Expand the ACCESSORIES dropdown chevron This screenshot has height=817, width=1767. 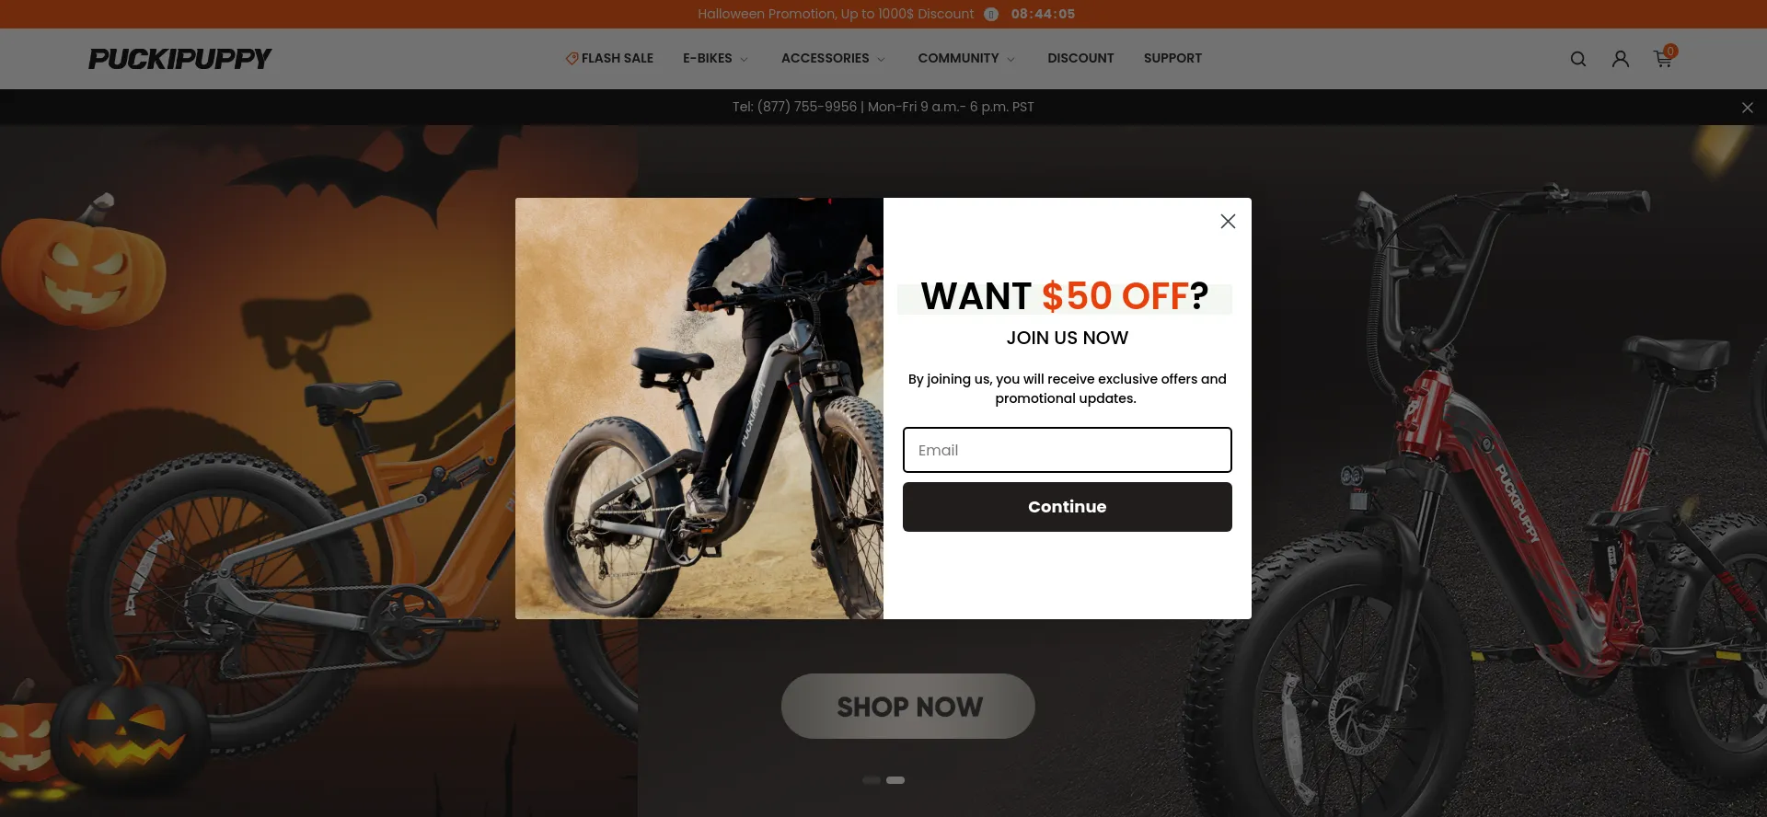click(x=881, y=59)
